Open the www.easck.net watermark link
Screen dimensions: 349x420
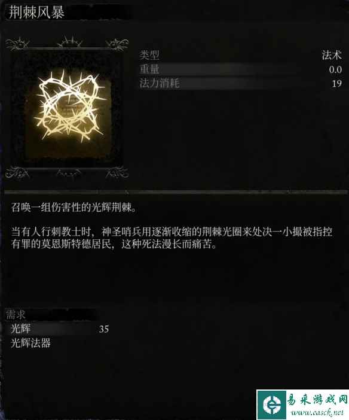(x=317, y=412)
